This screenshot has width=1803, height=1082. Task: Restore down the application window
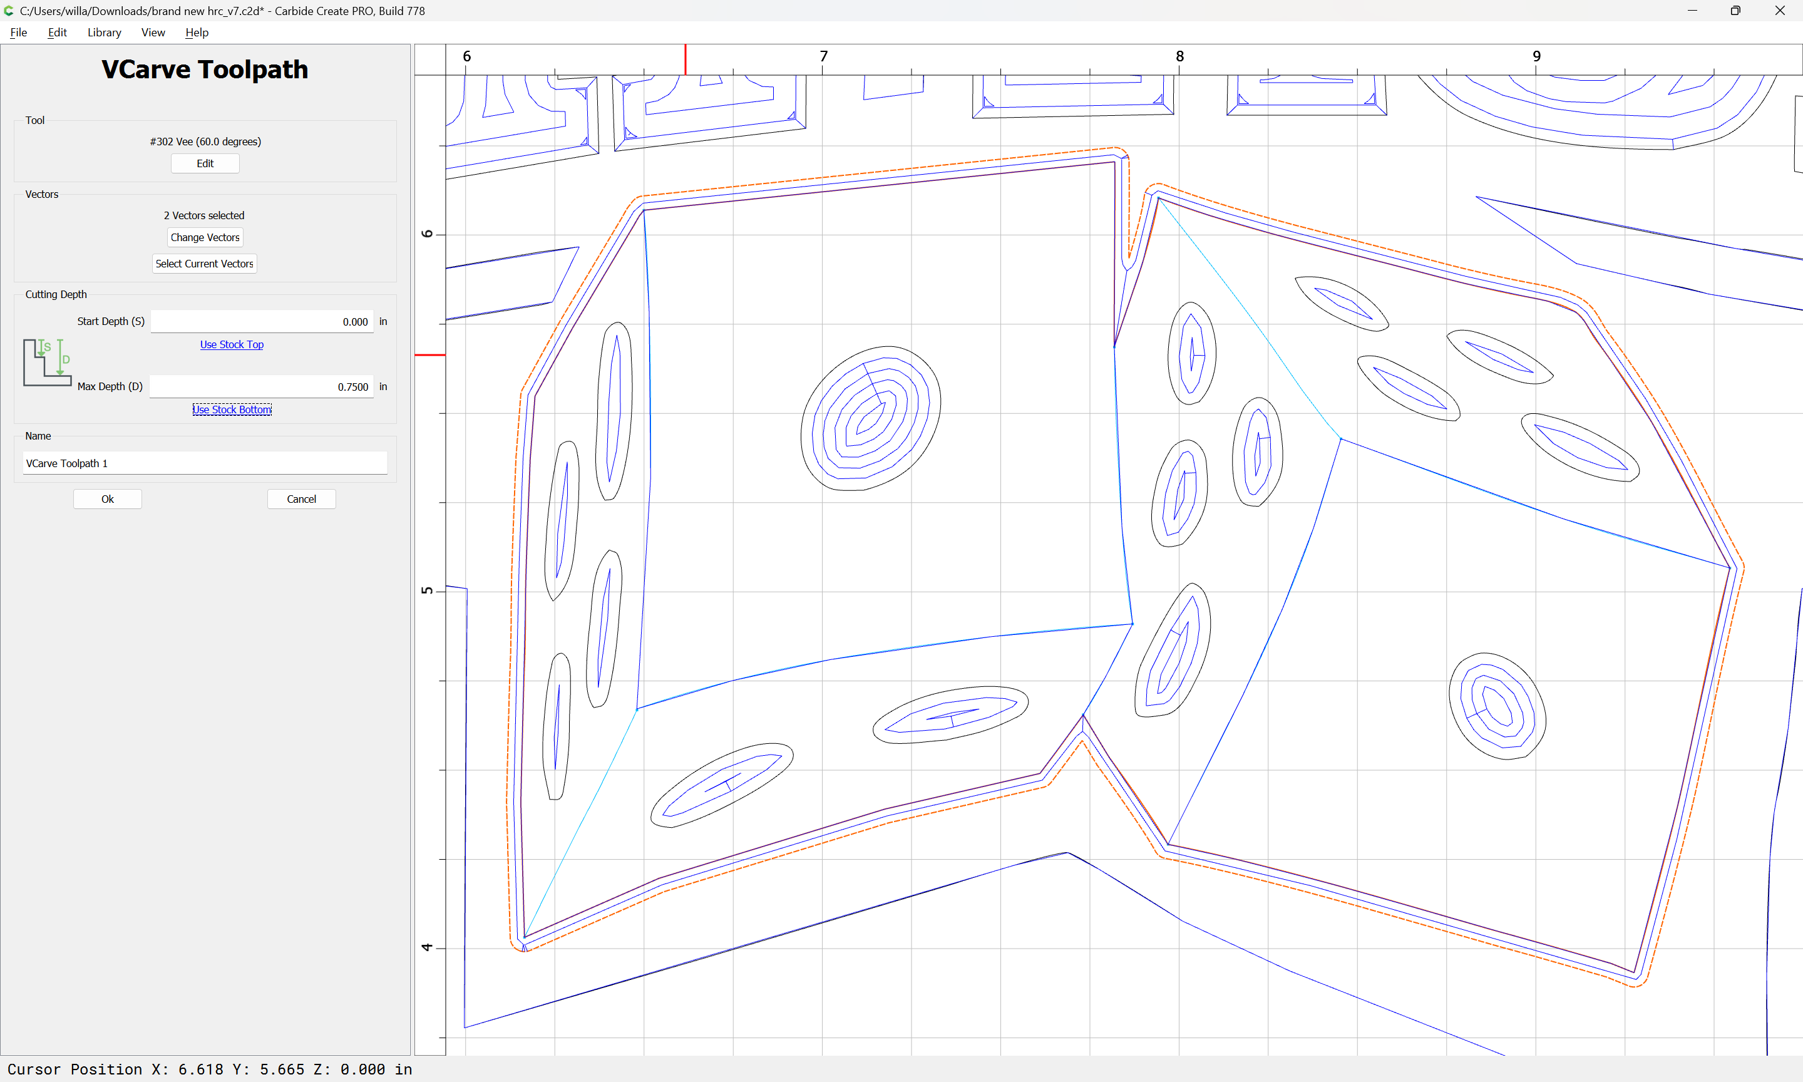(x=1735, y=10)
